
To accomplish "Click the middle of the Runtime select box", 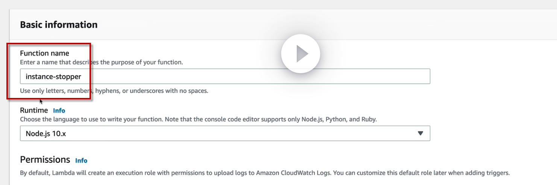I will coord(225,133).
